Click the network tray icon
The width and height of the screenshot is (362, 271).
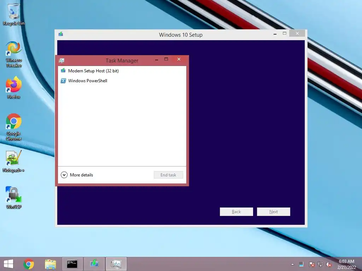320,264
